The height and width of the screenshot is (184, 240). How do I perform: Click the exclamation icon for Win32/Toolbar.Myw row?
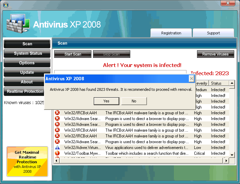coord(57,153)
